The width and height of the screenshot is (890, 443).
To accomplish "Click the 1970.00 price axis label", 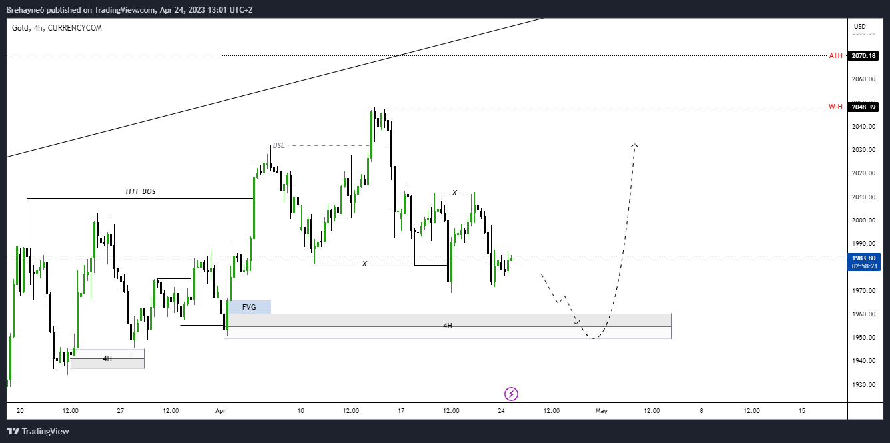I will tap(863, 291).
